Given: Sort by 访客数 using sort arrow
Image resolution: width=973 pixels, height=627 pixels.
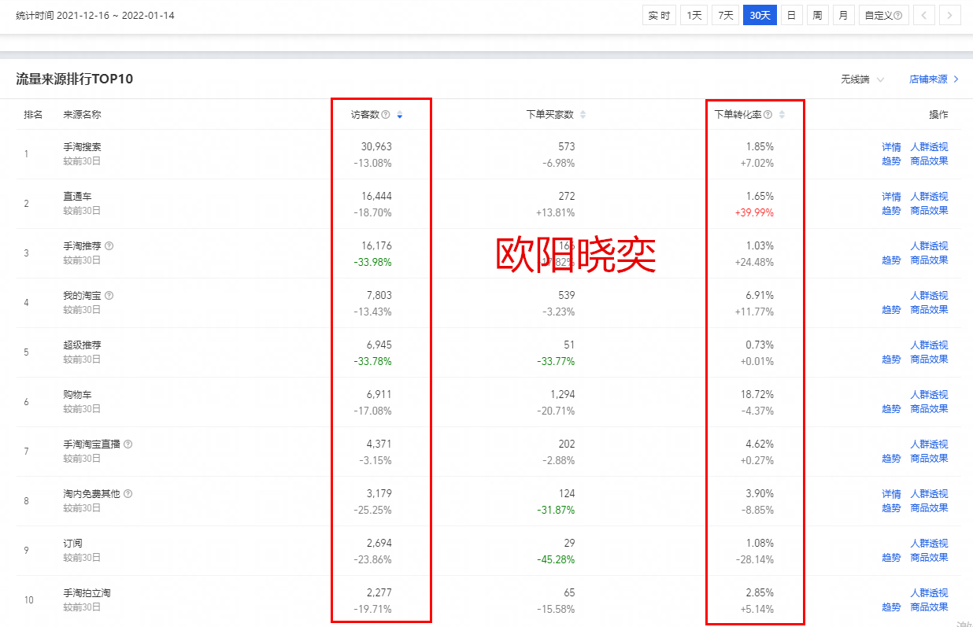Looking at the screenshot, I should tap(400, 115).
